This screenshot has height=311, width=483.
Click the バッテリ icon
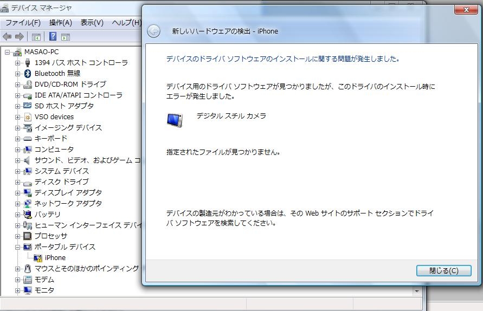[x=28, y=215]
